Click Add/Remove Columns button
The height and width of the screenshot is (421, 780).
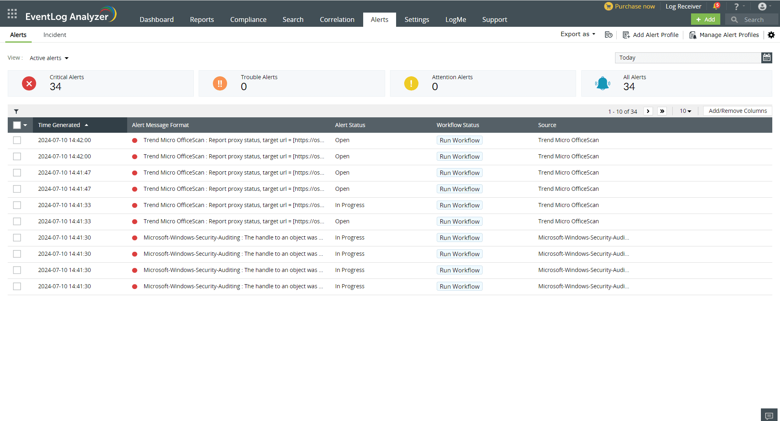tap(737, 110)
